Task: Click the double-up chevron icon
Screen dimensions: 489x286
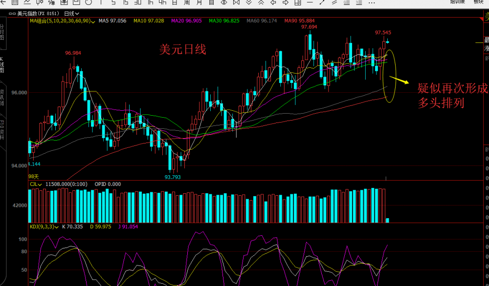Action: coord(261,2)
